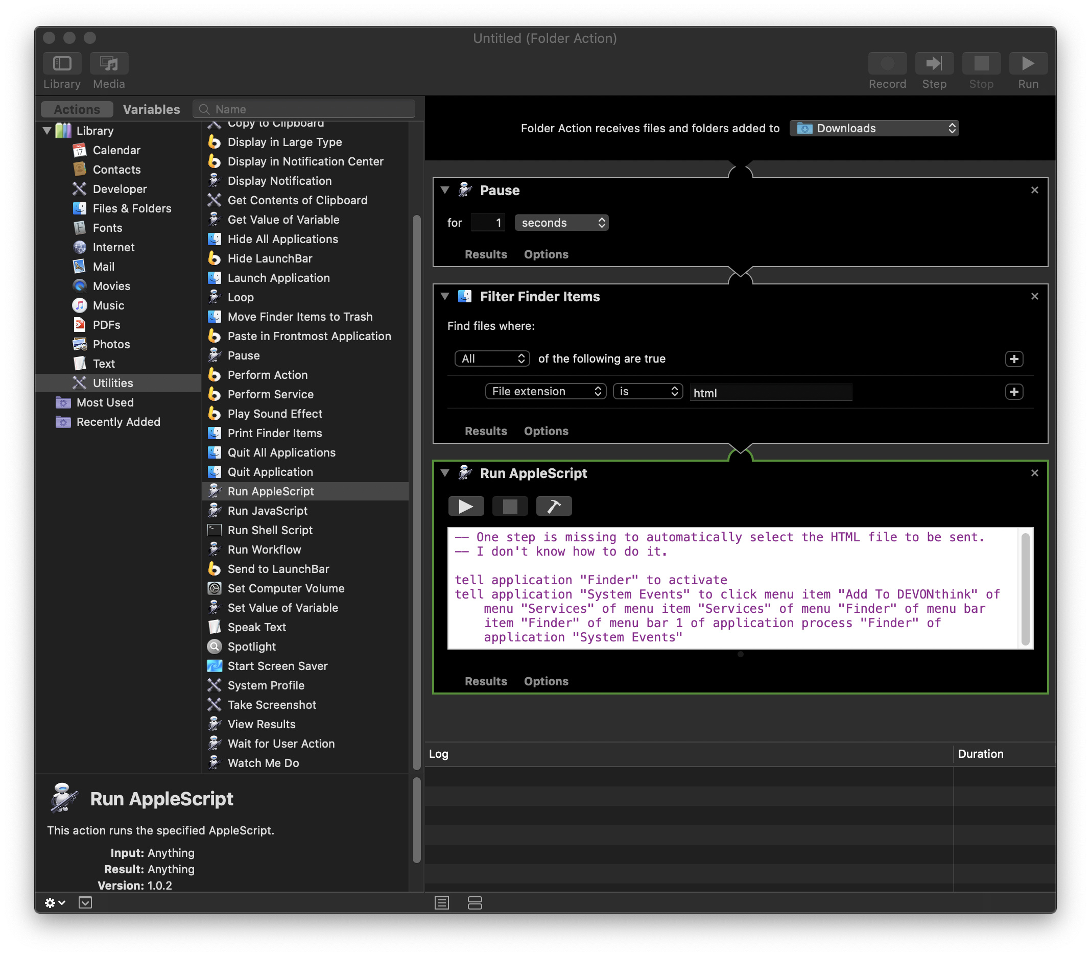Screen dimensions: 1091x956
Task: Select the Utilities library category
Action: [x=118, y=383]
